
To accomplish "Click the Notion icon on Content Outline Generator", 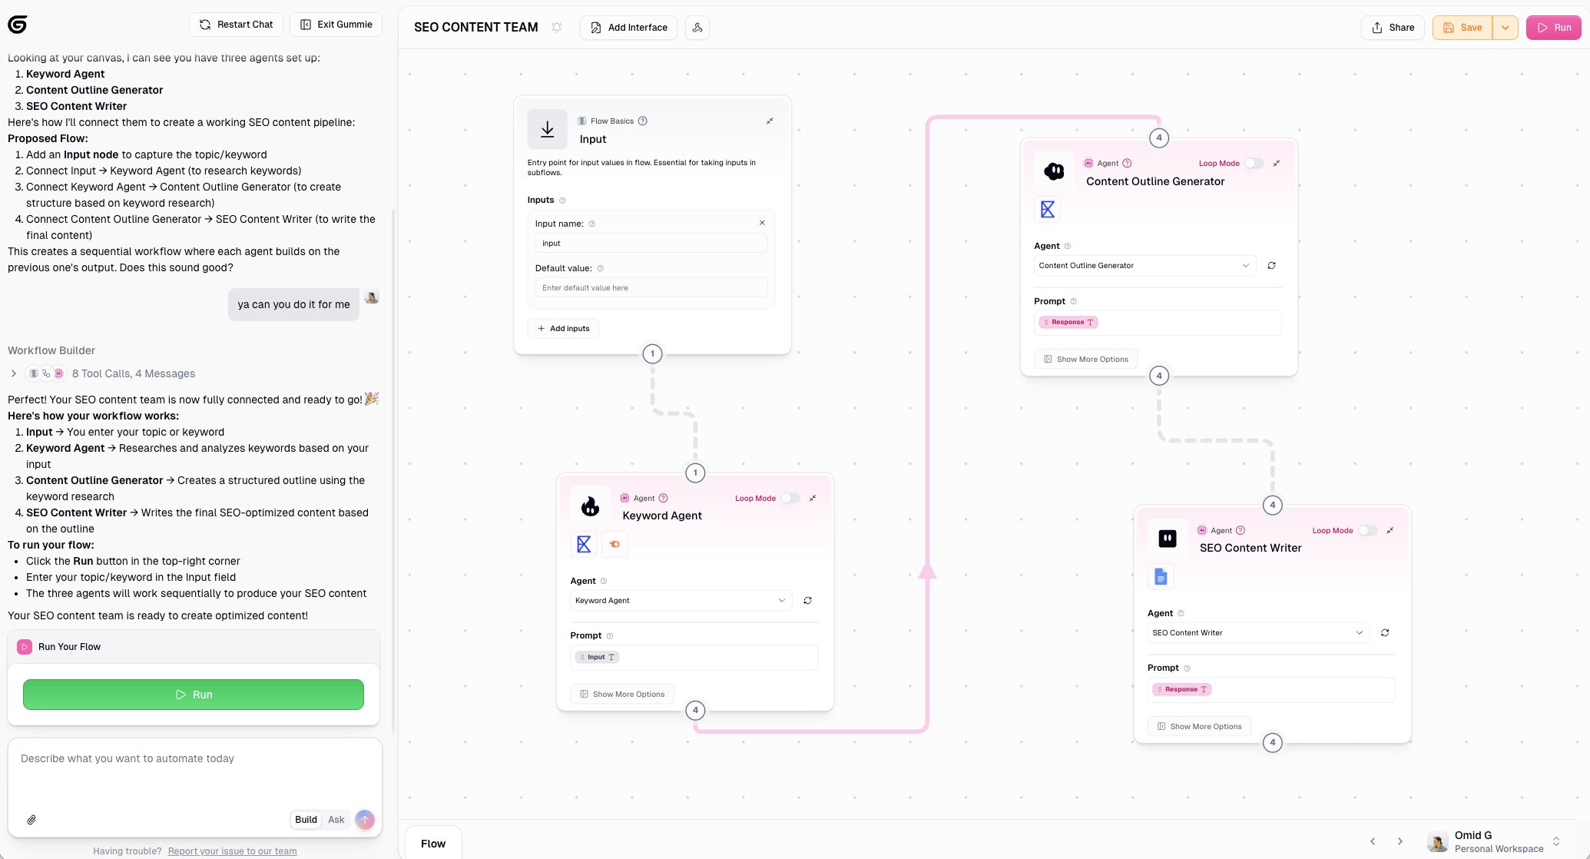I will click(1047, 208).
